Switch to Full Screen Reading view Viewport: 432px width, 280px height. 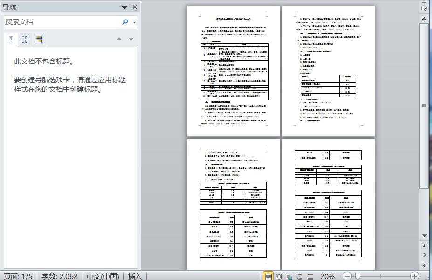click(x=279, y=276)
